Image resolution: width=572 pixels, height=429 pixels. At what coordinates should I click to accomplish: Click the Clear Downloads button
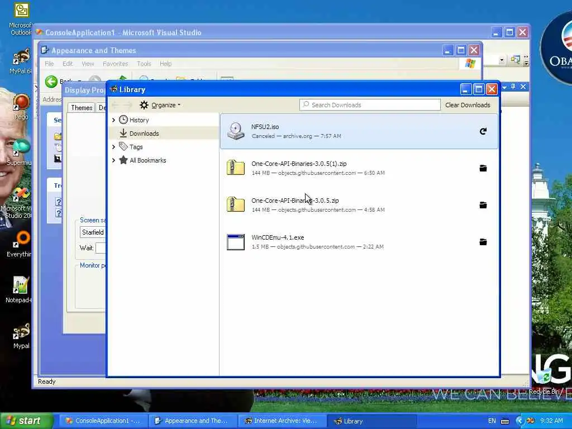point(468,105)
